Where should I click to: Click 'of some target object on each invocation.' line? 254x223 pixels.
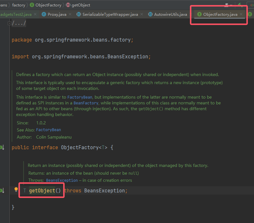(58, 88)
